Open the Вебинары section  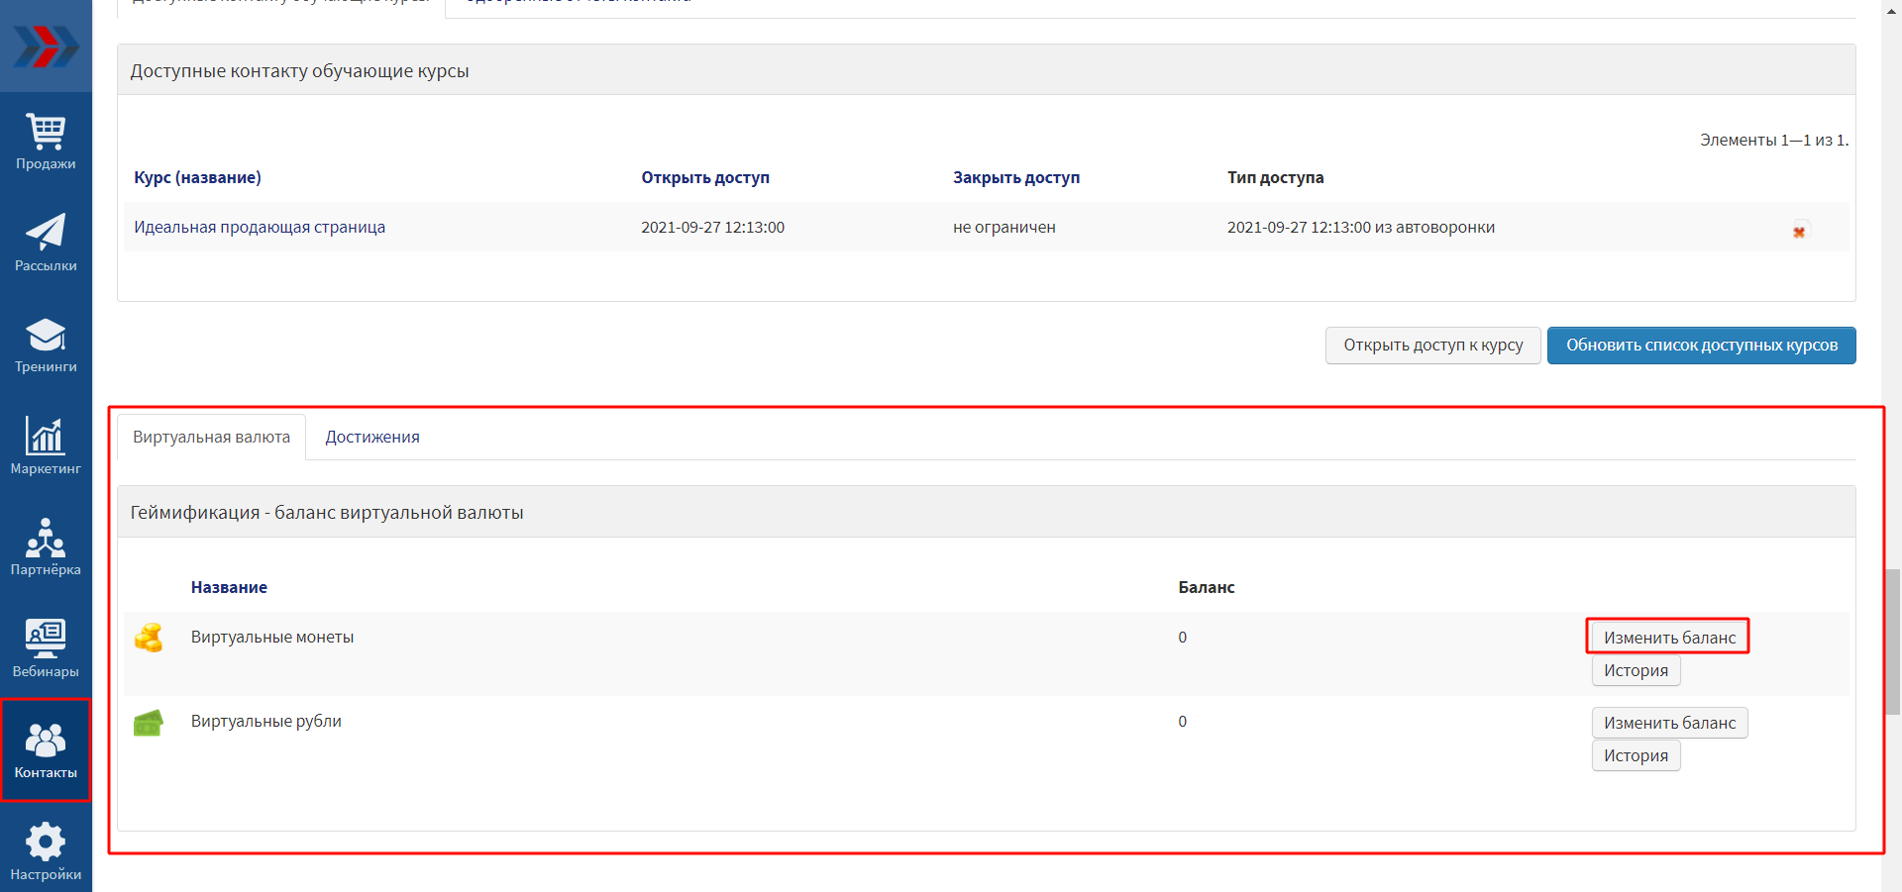tap(46, 648)
